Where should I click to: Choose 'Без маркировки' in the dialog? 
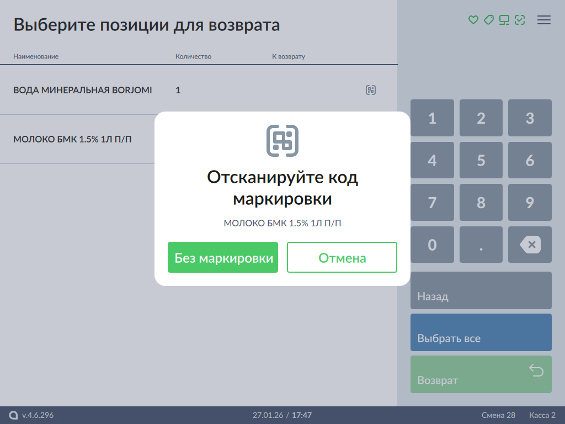(x=223, y=257)
